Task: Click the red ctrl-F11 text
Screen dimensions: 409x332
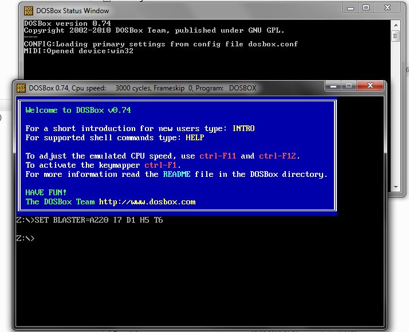Action: pos(218,156)
